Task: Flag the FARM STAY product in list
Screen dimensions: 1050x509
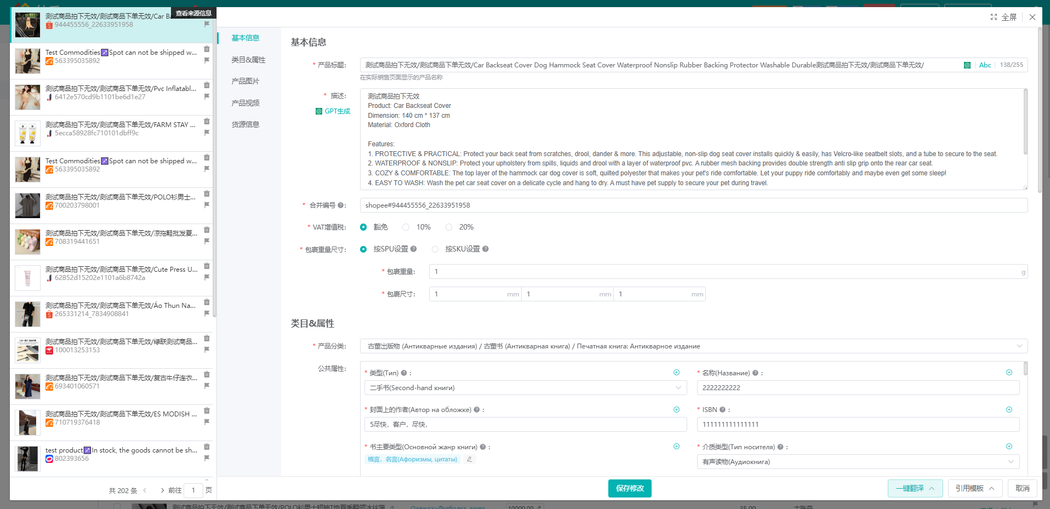Action: 207,133
